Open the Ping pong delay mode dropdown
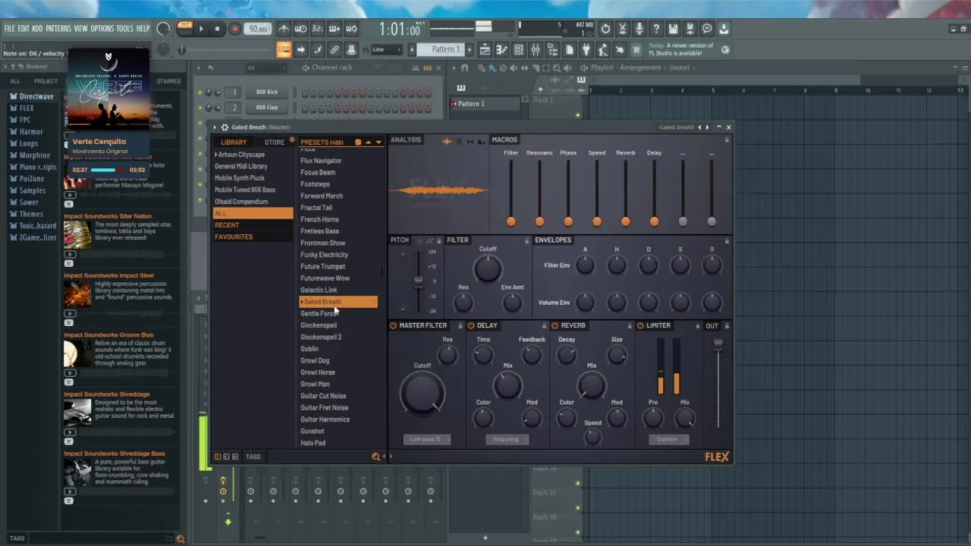971x546 pixels. coord(506,439)
